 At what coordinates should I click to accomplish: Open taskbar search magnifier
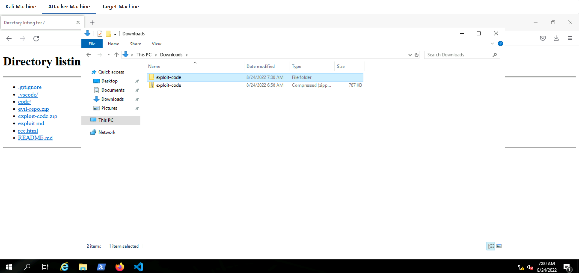pos(27,267)
